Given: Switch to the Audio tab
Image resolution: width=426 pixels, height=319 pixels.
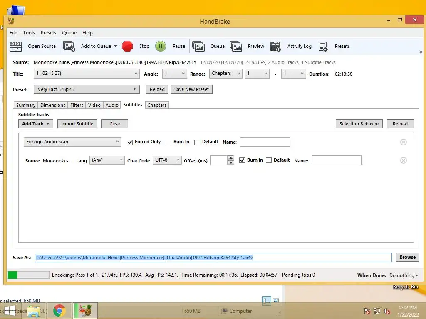Looking at the screenshot, I should pyautogui.click(x=112, y=105).
